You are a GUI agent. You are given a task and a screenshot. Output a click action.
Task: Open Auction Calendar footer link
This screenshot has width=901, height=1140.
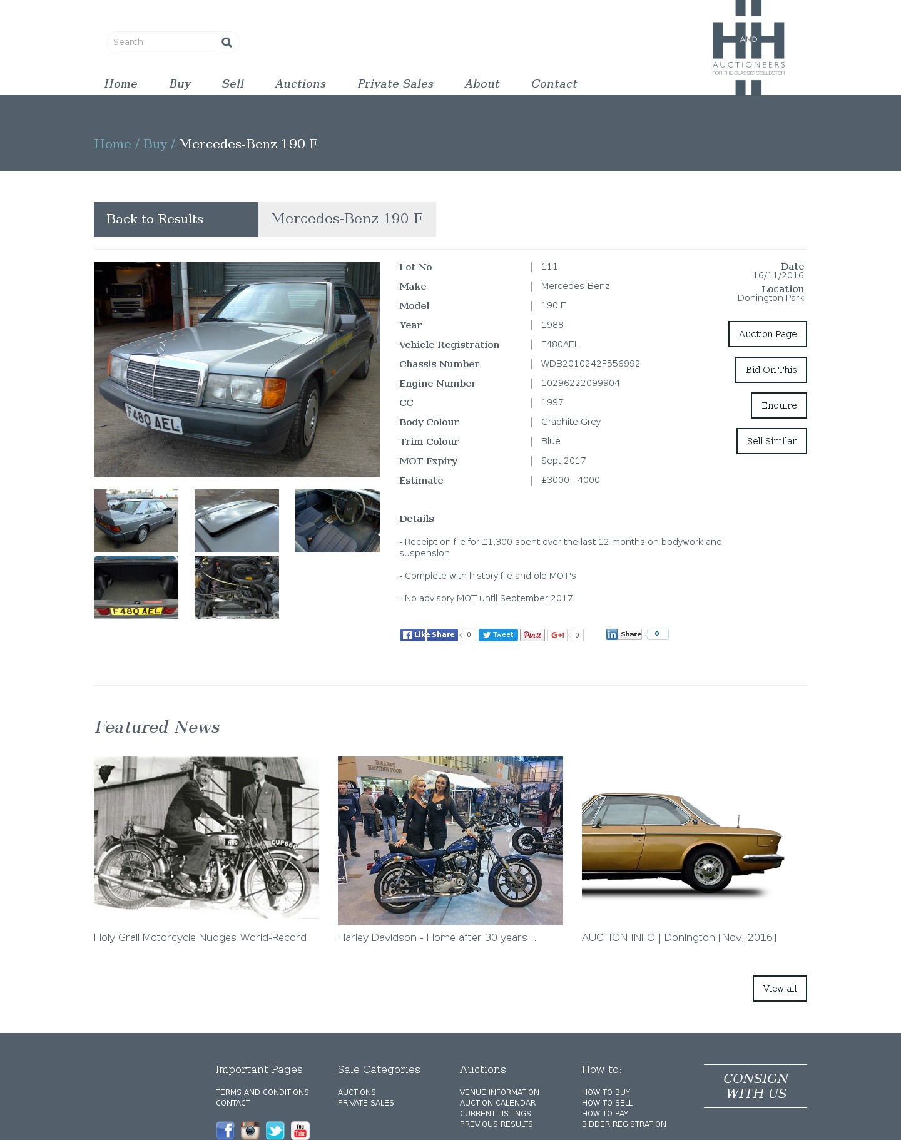(497, 1103)
